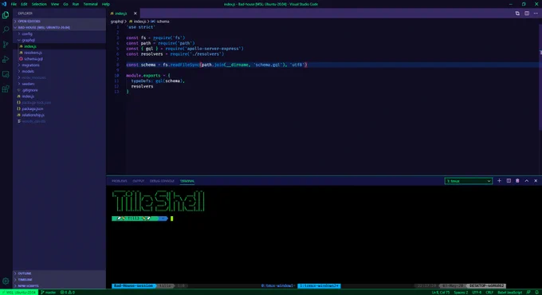Click the split editor right icon

(527, 14)
